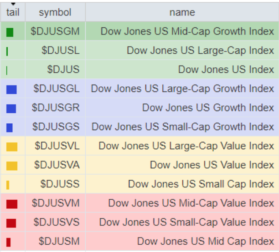Select Dow Jones US Large-Cap Growth Index name

tap(182, 88)
